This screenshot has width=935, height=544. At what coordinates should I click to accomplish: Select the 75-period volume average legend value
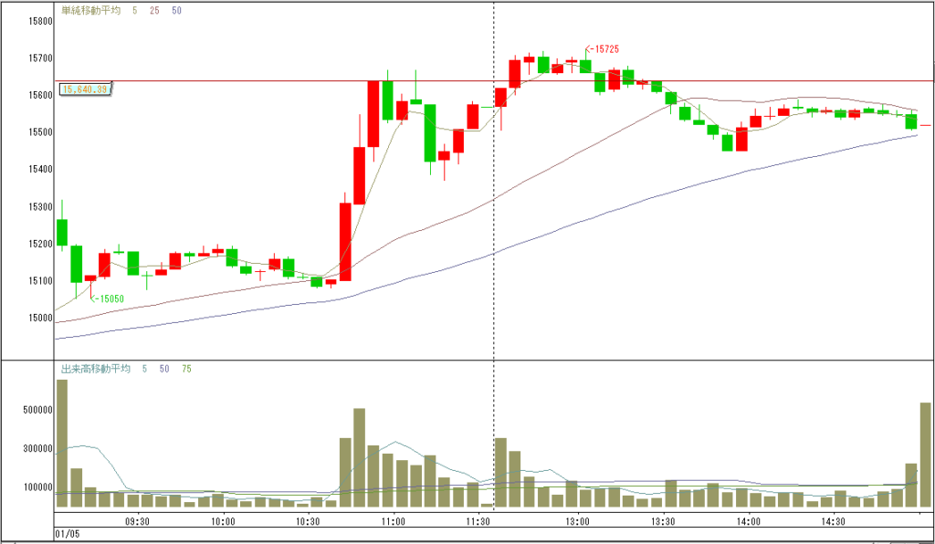coord(186,369)
